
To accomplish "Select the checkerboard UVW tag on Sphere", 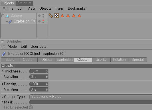I will coord(57,16).
